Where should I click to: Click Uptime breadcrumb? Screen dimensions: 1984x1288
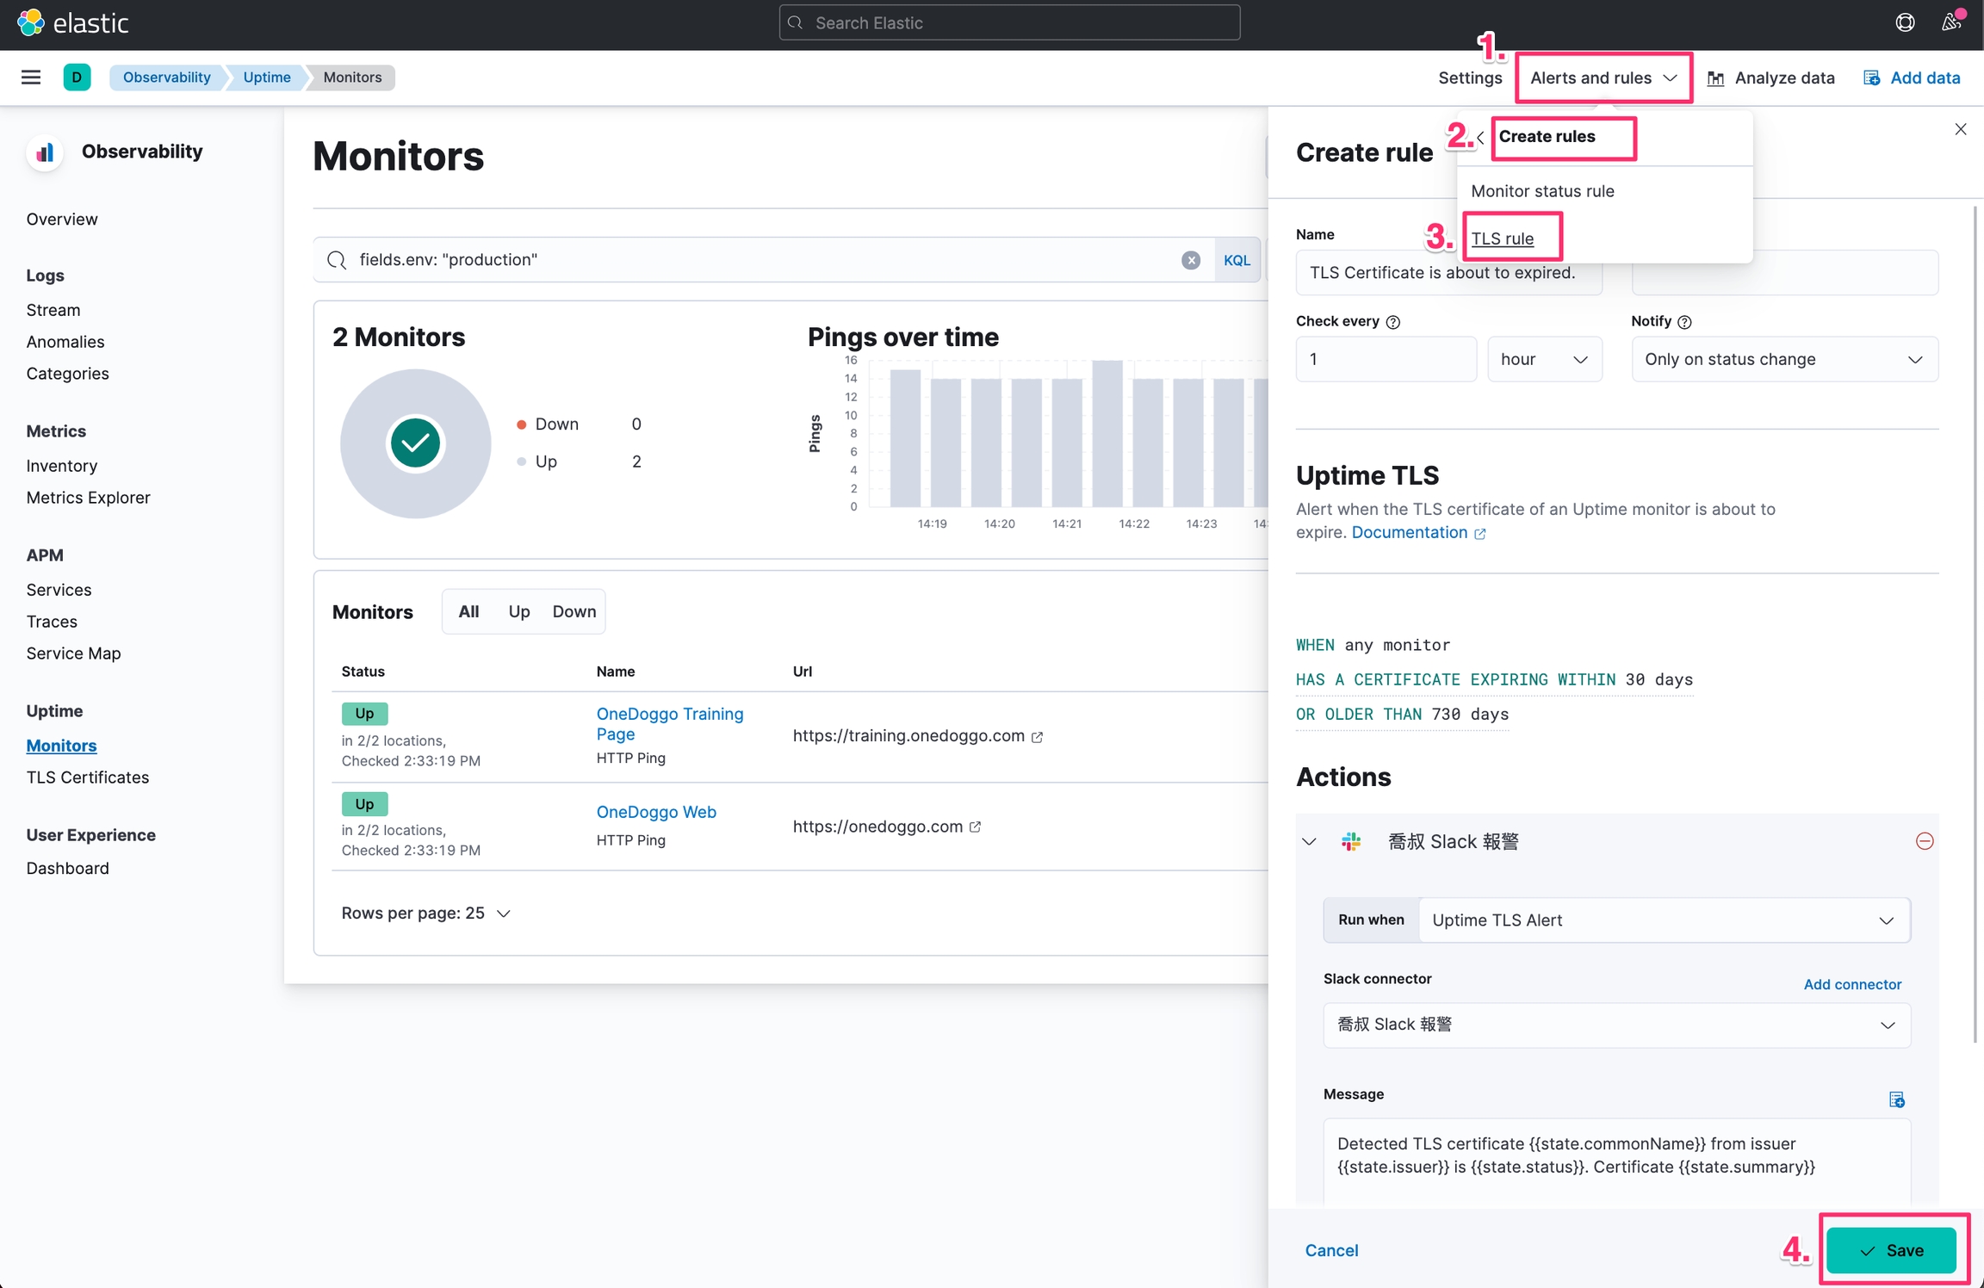tap(267, 77)
